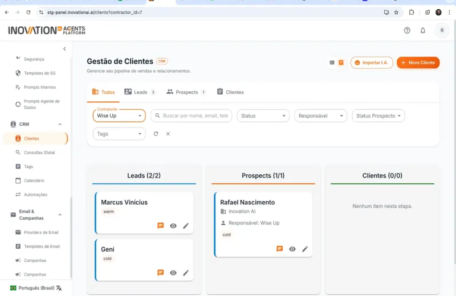Click the cold tag on Geni card
The height and width of the screenshot is (296, 456).
point(107,258)
